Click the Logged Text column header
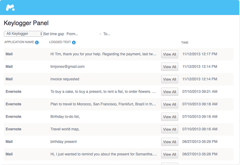 click(60, 42)
